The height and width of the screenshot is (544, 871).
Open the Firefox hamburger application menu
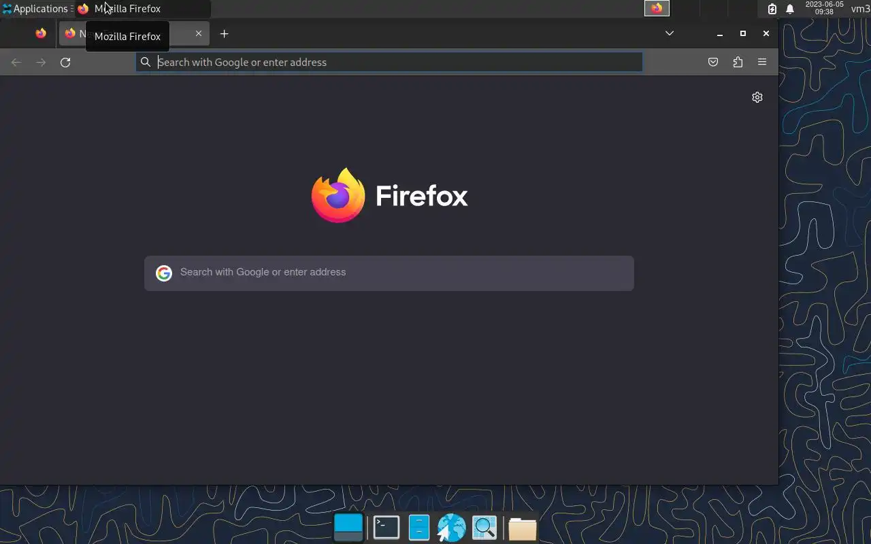coord(762,63)
